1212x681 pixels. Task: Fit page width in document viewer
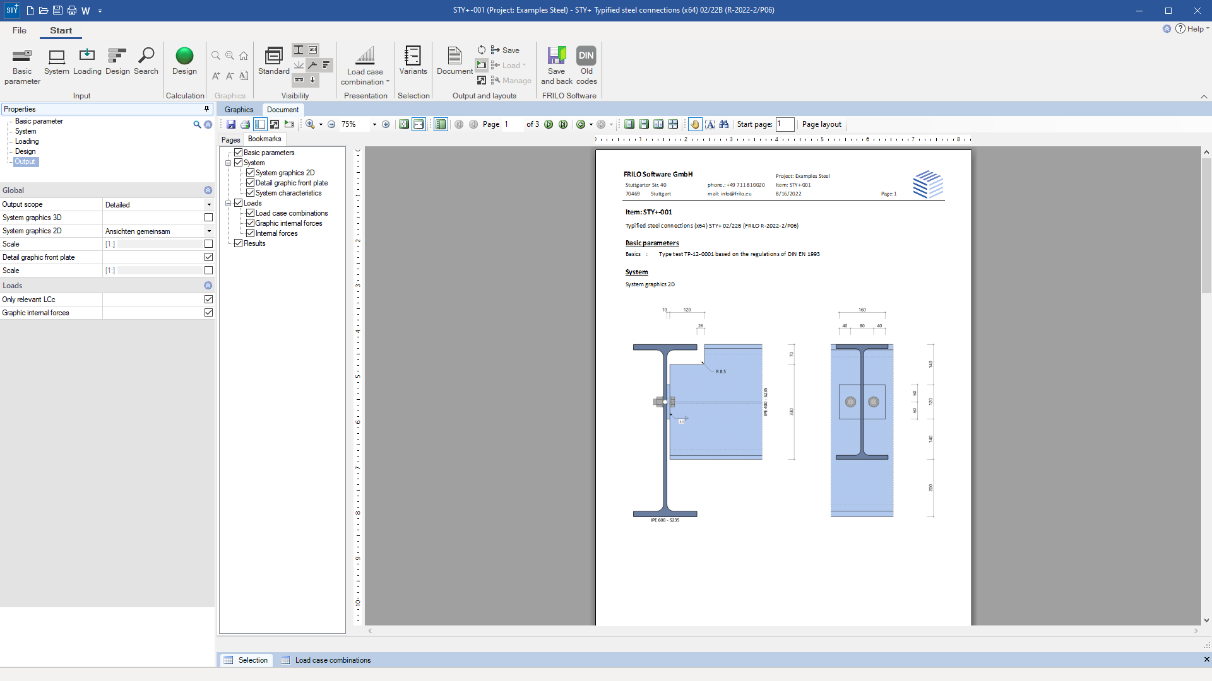coord(419,124)
